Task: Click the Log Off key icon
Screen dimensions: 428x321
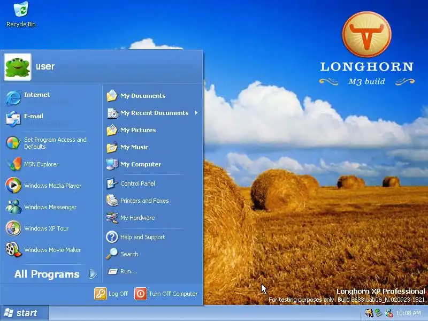Action: (101, 294)
